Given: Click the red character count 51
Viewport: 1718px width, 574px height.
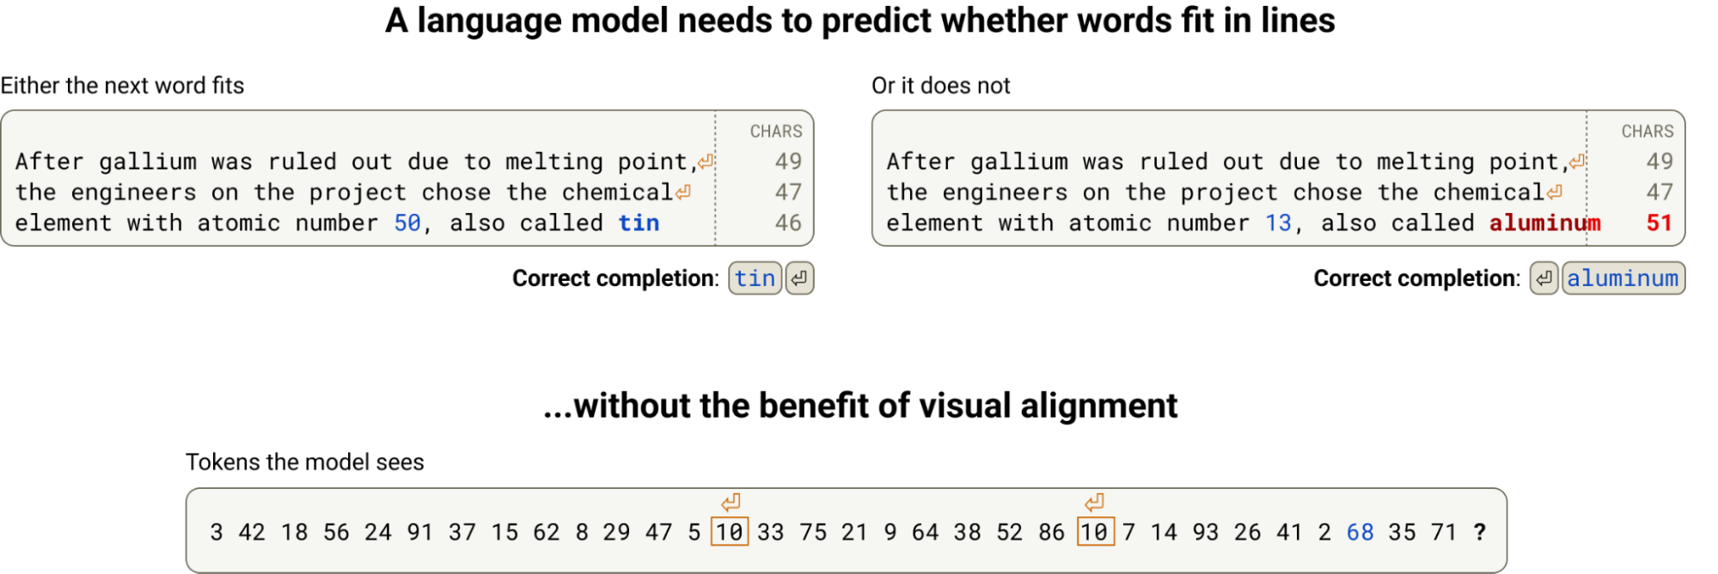Looking at the screenshot, I should [1659, 223].
